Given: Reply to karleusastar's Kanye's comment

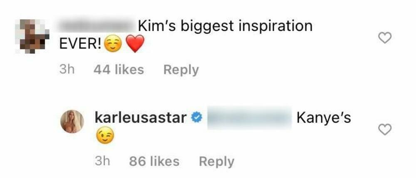Looking at the screenshot, I should click(x=216, y=161).
